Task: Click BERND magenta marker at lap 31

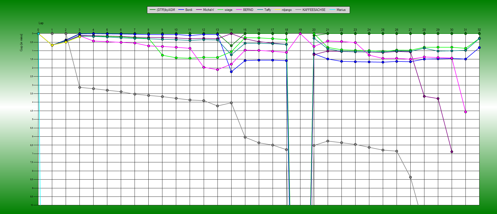Action: pos(465,112)
